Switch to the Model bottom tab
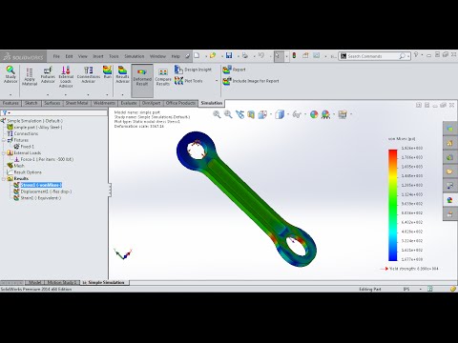 point(34,282)
